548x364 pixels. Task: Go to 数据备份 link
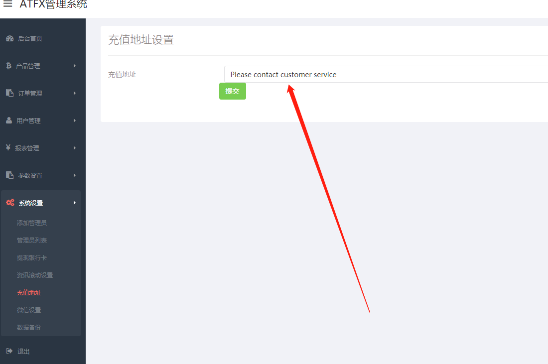point(29,328)
